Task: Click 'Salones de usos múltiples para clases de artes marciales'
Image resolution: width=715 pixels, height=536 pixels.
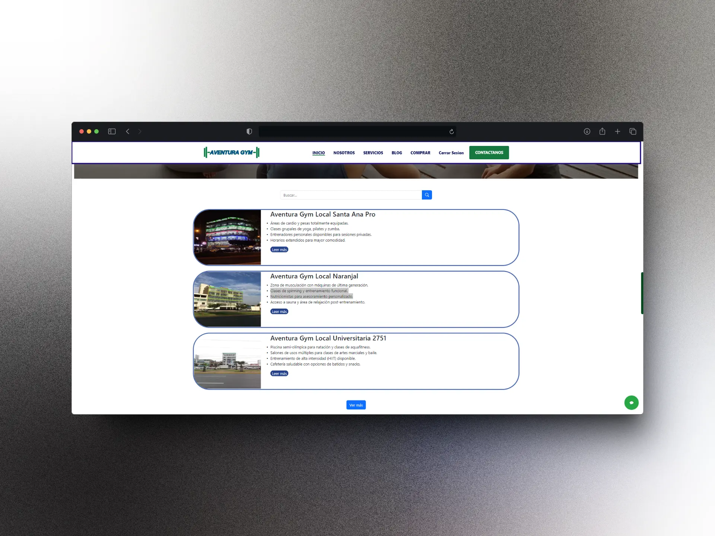Action: [318, 353]
